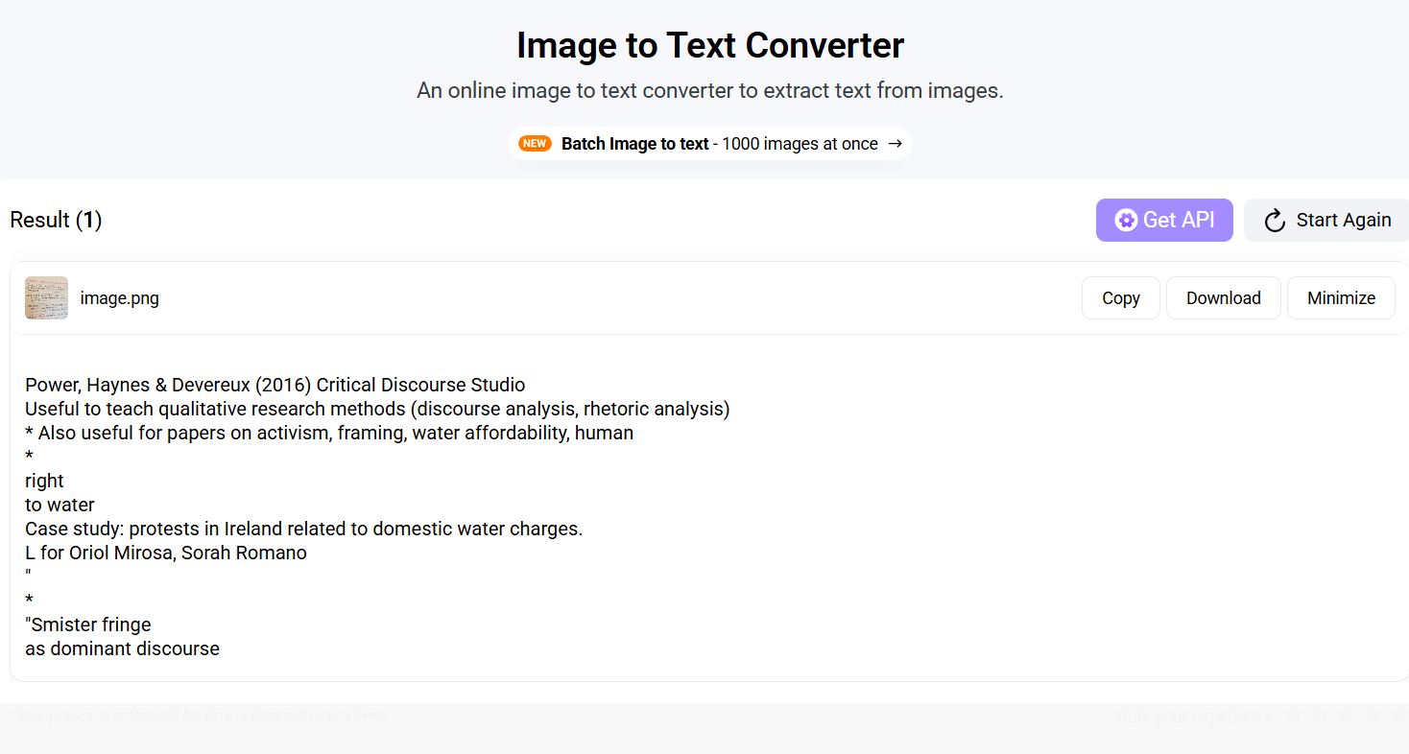Image resolution: width=1409 pixels, height=754 pixels.
Task: Click the "Smister fringe" line
Action: (x=88, y=624)
